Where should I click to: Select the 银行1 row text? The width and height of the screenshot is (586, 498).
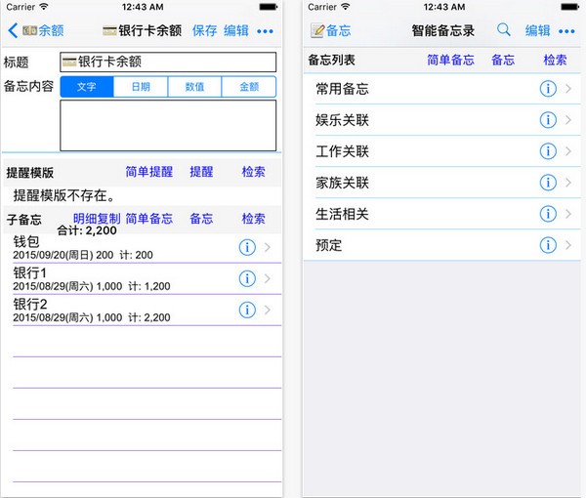(x=92, y=279)
